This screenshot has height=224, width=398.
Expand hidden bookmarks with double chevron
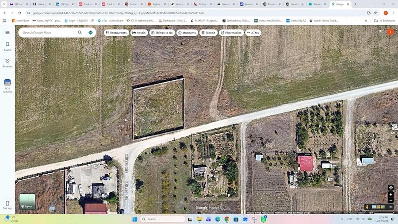(x=366, y=20)
